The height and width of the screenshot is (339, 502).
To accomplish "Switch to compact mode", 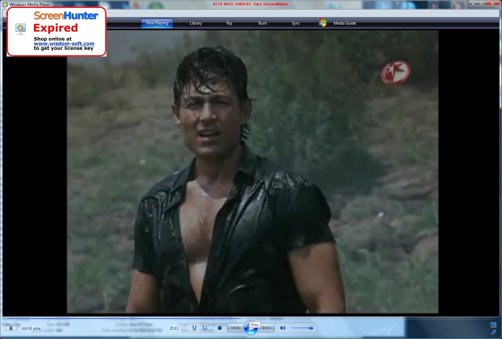I will tap(493, 332).
